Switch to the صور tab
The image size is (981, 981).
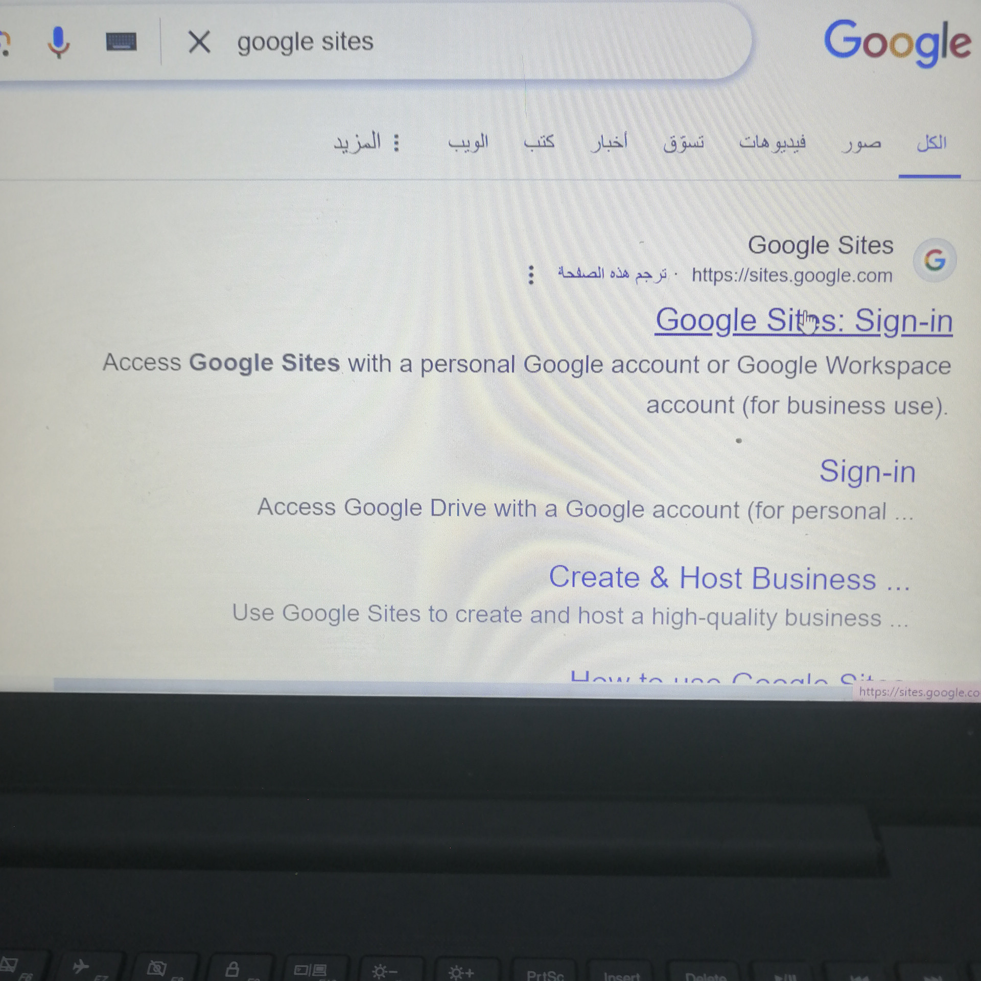click(x=862, y=144)
